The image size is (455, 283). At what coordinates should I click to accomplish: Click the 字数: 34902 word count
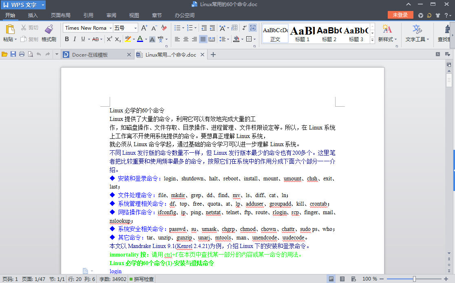(x=113, y=279)
